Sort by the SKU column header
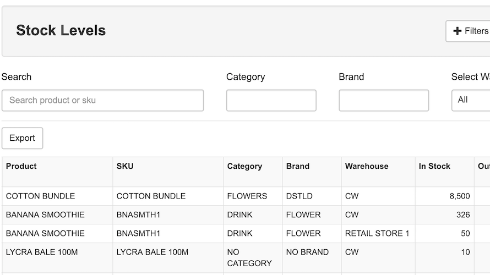This screenshot has width=490, height=275. click(125, 166)
